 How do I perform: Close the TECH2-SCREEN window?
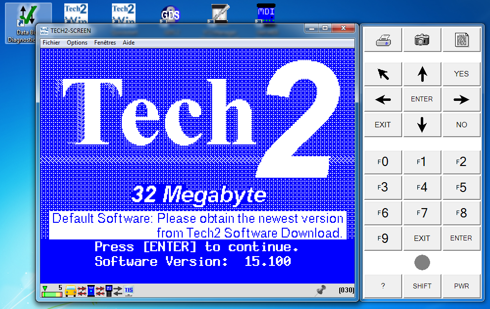tap(343, 28)
